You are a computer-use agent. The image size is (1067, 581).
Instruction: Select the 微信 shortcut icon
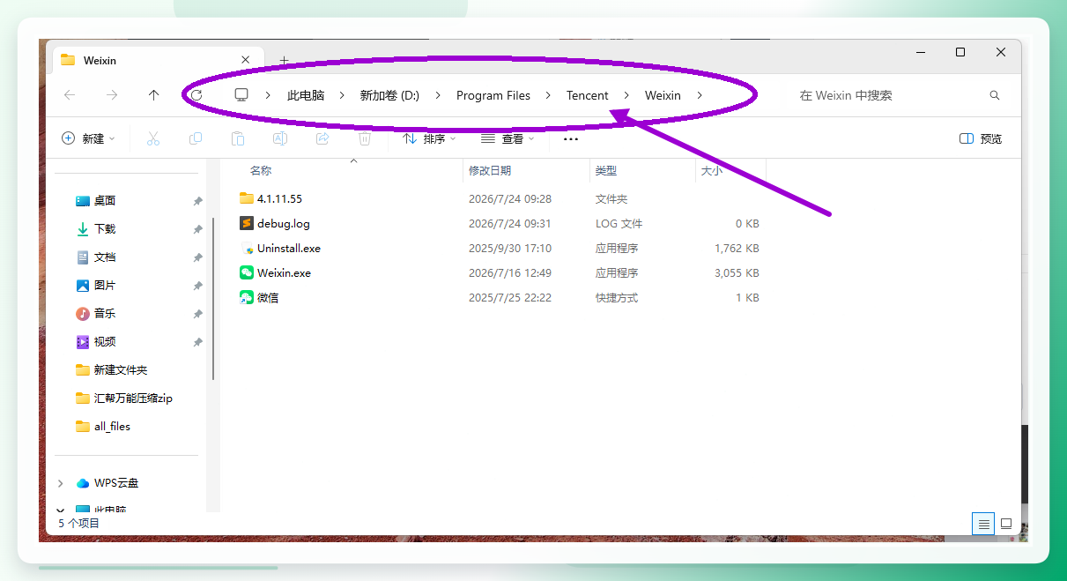(x=247, y=297)
